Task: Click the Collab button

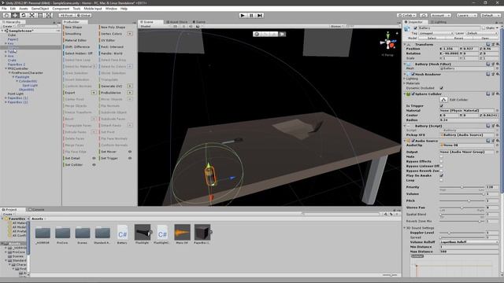Action: point(406,15)
